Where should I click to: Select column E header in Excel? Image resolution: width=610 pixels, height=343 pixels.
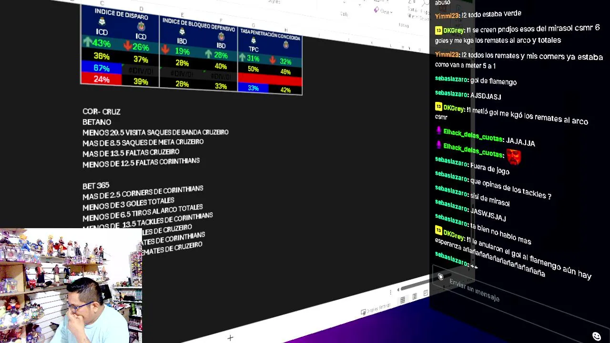pyautogui.click(x=182, y=15)
